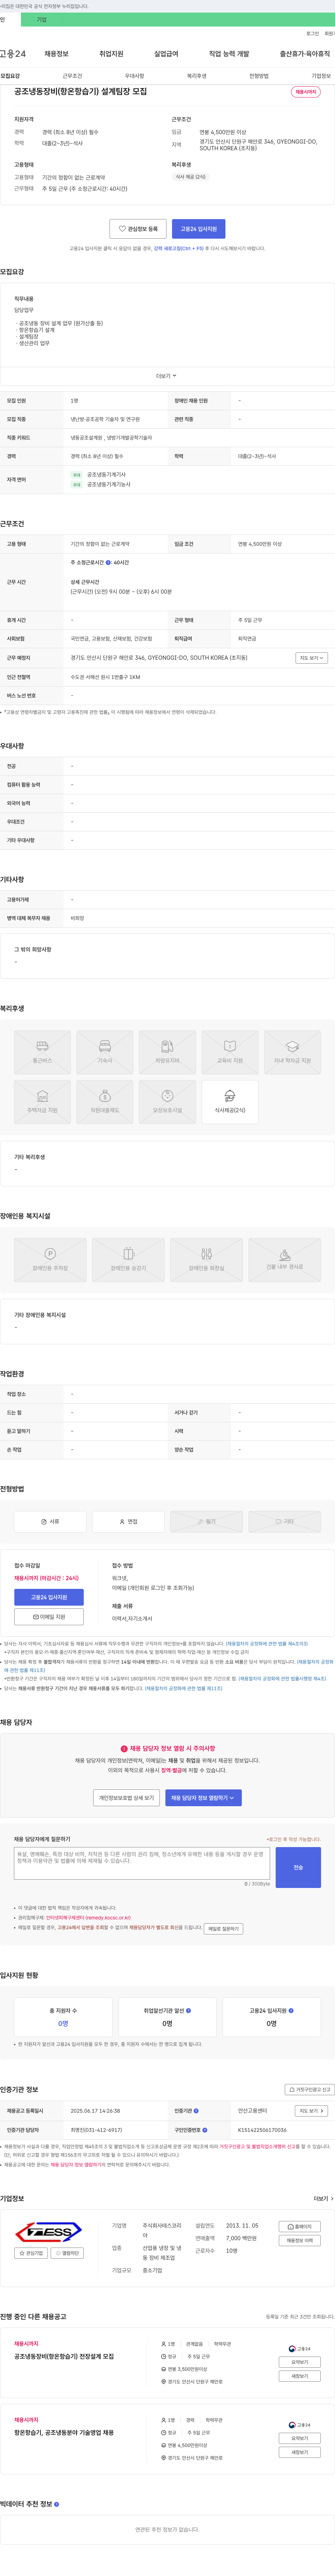Click 요약보기 for 현장설계 모집 posting
This screenshot has height=2576, width=335.
click(300, 2362)
